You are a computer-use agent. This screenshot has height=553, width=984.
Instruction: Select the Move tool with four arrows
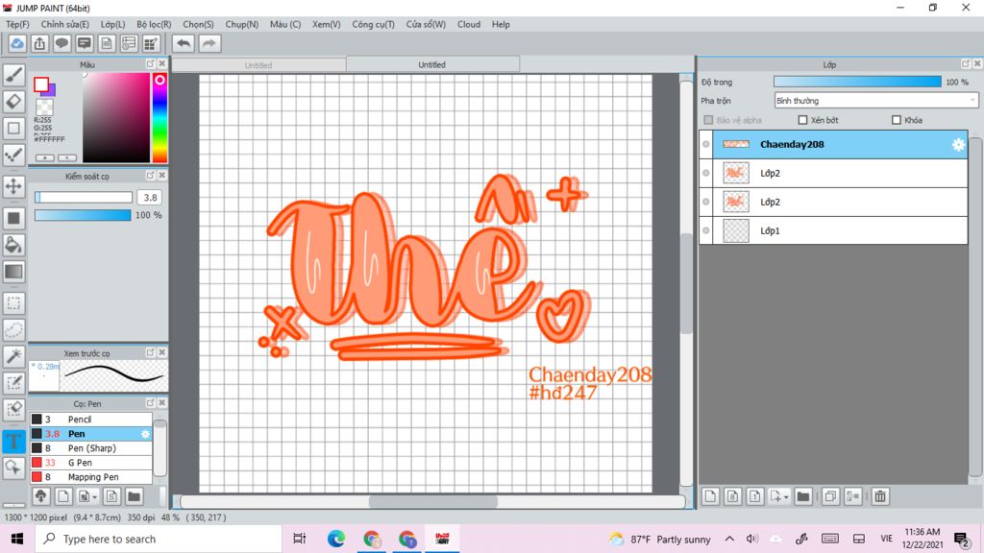(13, 186)
